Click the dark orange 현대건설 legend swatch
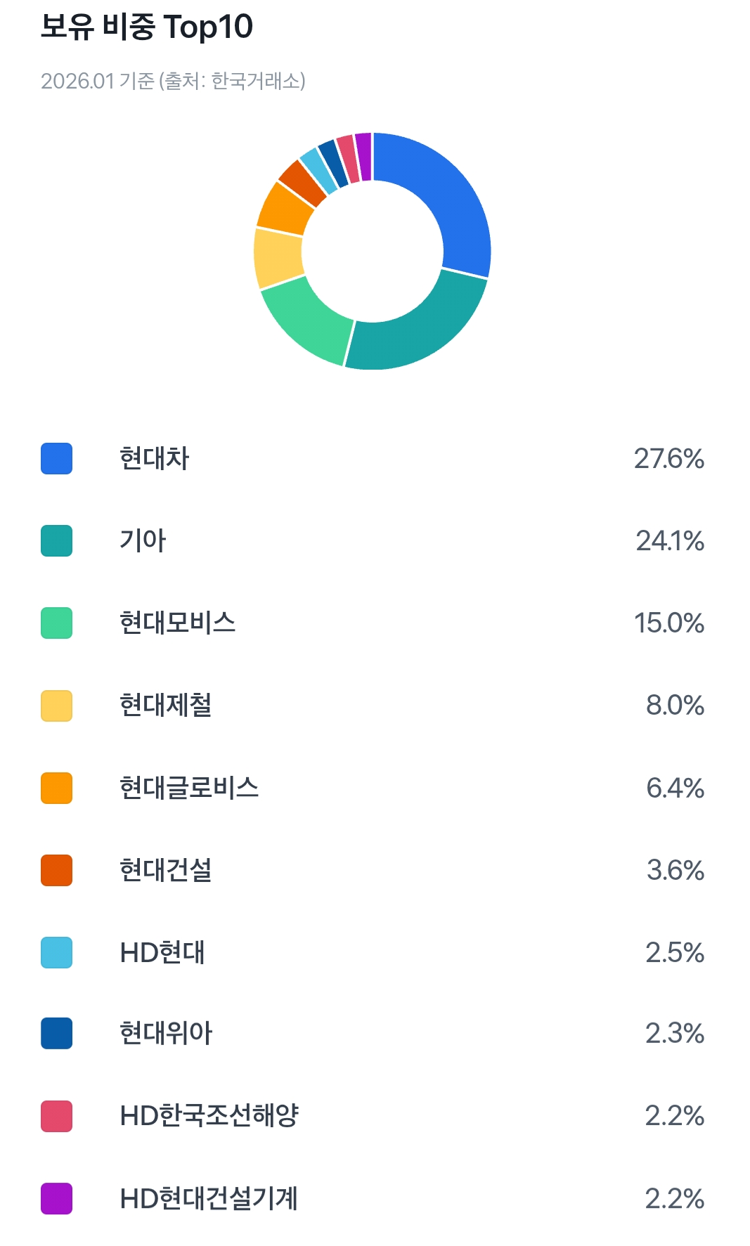 click(56, 870)
